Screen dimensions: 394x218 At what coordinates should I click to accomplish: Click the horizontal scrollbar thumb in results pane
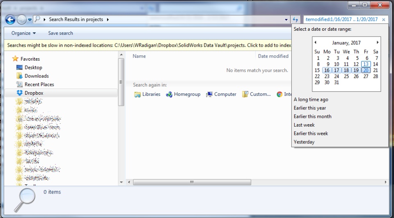[x=192, y=182]
